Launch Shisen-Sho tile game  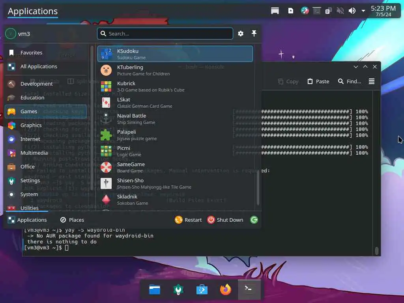coord(175,183)
